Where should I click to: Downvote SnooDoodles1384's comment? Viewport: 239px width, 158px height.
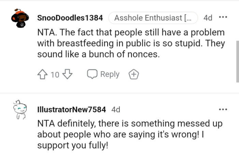68,74
